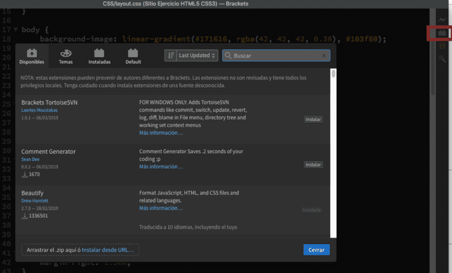Viewport: 452px width, 273px height.
Task: Open the Last Updated sort dropdown
Action: [197, 55]
